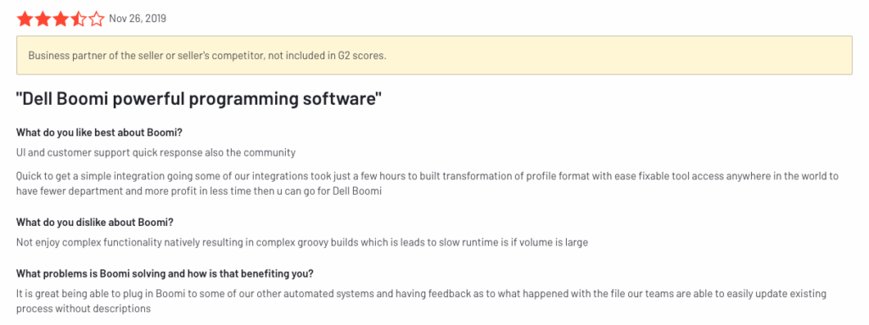This screenshot has width=869, height=325.
Task: Click text "UI and customer support quick response"
Action: pyautogui.click(x=109, y=152)
